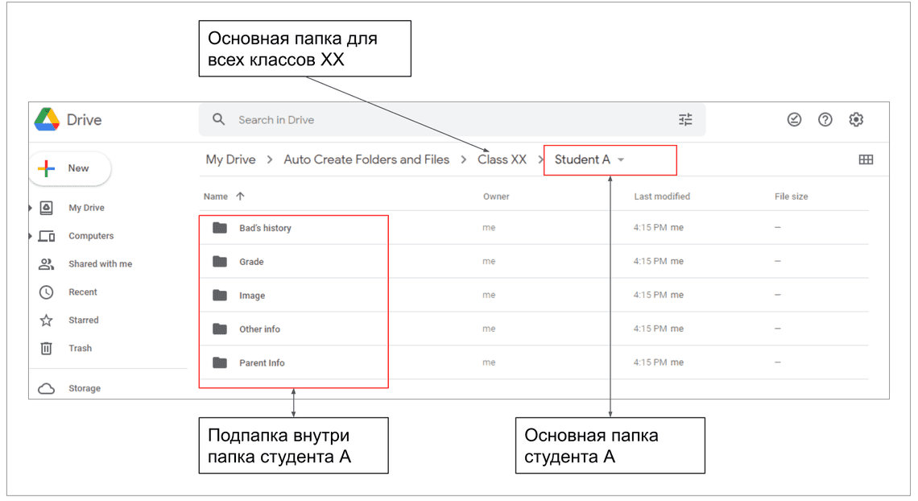The height and width of the screenshot is (501, 918).
Task: Click the Google Drive logo icon
Action: [x=48, y=120]
